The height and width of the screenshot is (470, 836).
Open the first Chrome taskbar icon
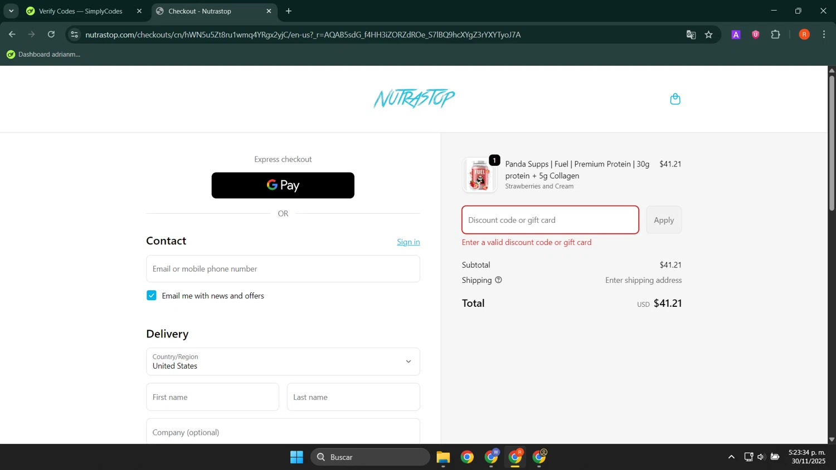click(x=467, y=457)
